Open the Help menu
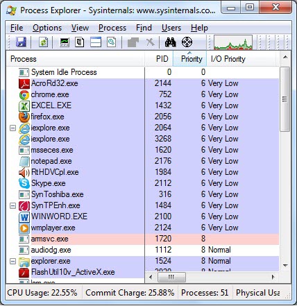Viewport: 297px width, 306px height. [x=199, y=28]
